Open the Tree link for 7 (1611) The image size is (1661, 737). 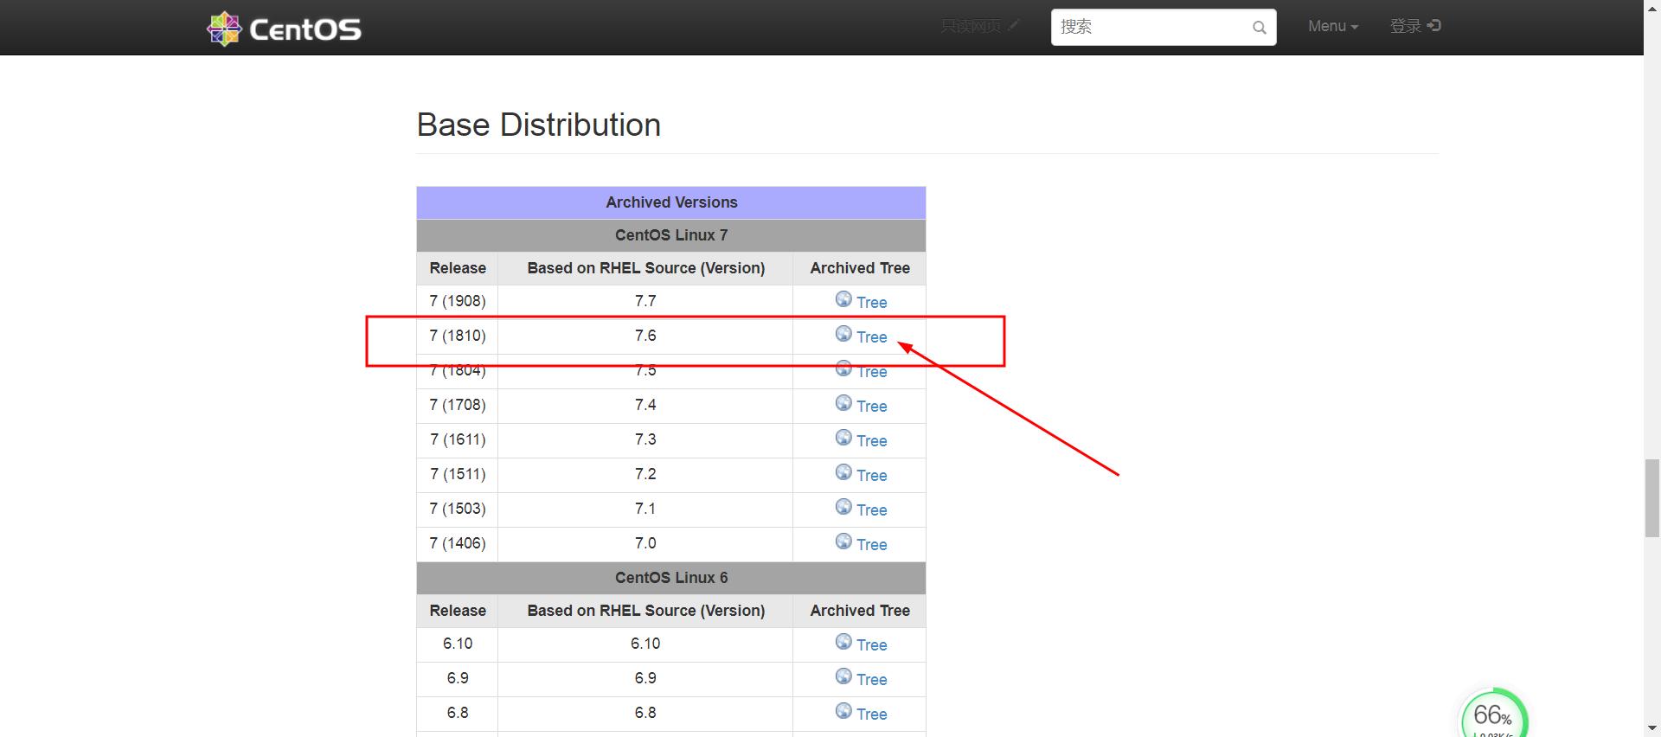click(x=872, y=441)
